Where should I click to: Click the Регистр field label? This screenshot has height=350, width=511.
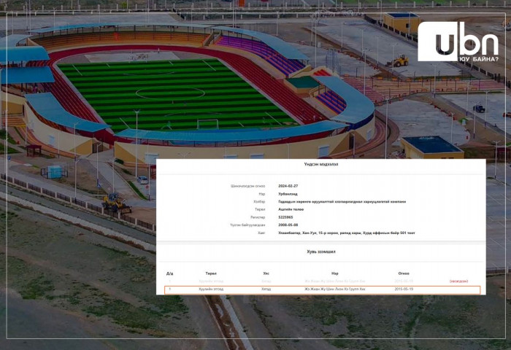[258, 217]
